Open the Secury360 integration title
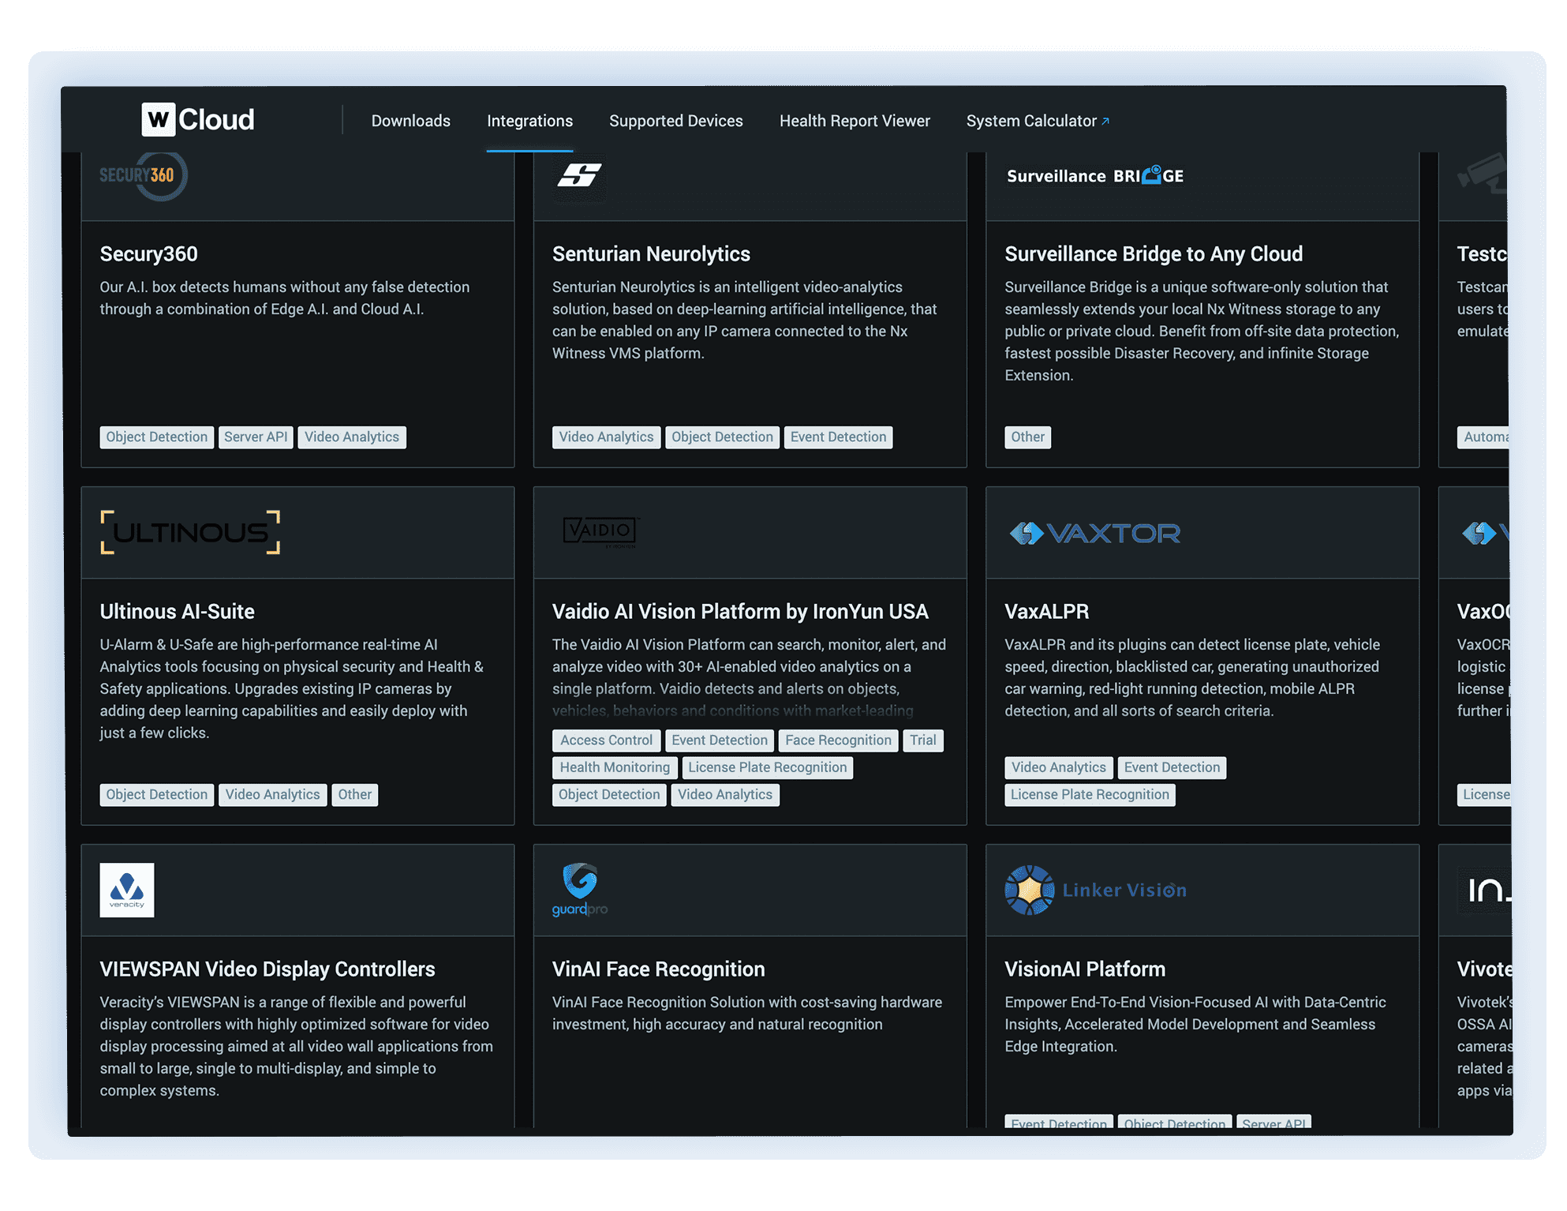The image size is (1567, 1211). [148, 254]
